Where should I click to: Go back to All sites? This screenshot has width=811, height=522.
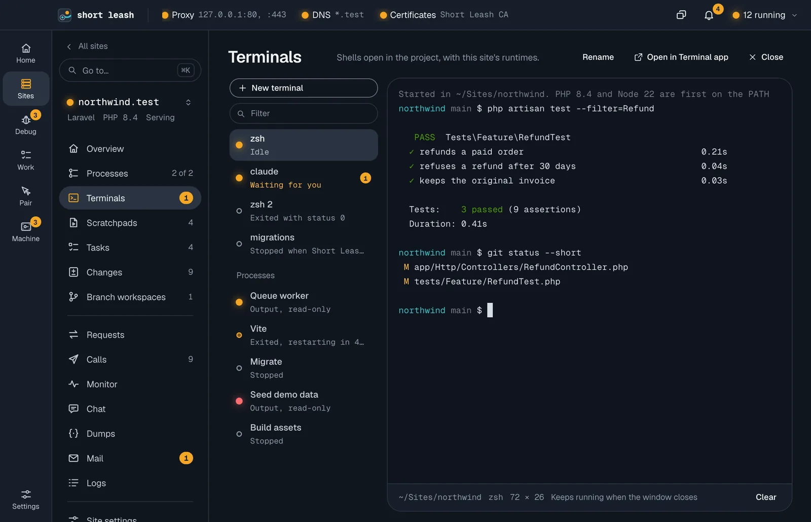[87, 46]
